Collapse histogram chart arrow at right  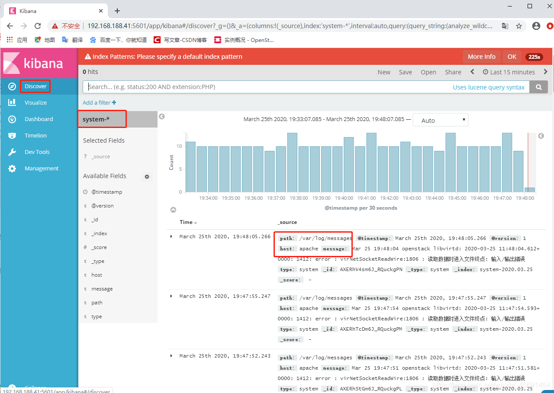(541, 136)
